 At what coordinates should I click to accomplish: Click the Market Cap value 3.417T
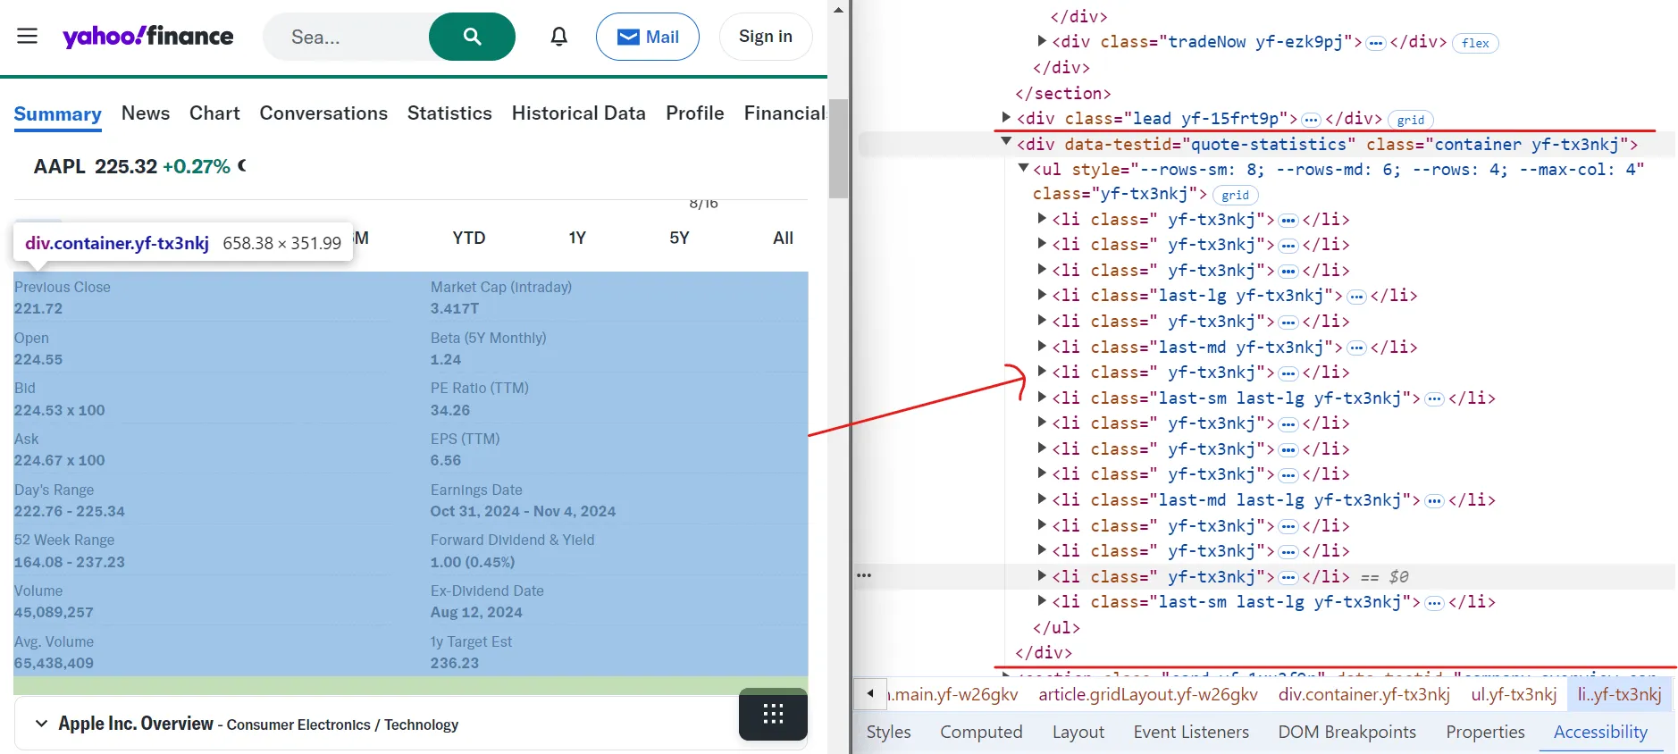coord(455,309)
